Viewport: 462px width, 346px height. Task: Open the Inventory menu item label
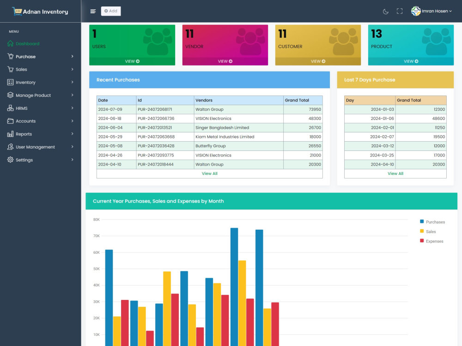(25, 83)
